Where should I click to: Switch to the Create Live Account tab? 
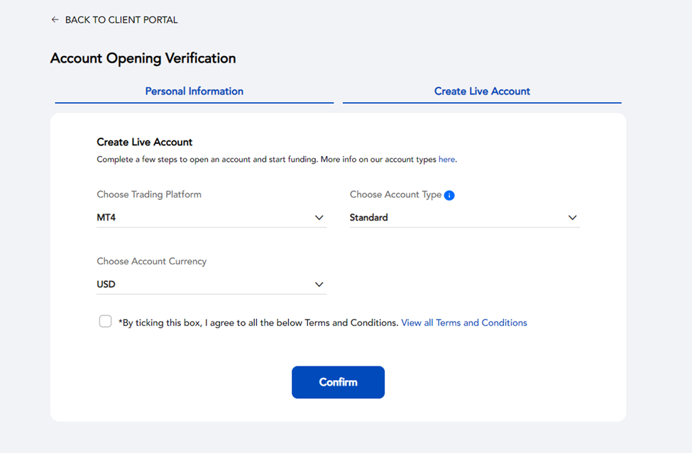coord(482,91)
